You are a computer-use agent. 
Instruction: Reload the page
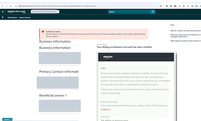11,6
